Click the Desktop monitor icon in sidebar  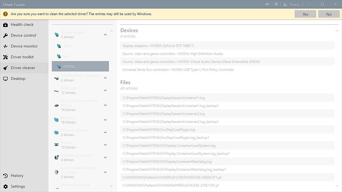point(5,79)
